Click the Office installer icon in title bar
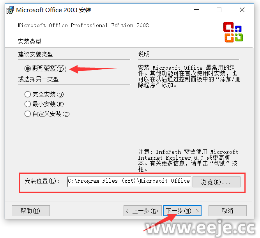The width and height of the screenshot is (260, 238). point(10,10)
